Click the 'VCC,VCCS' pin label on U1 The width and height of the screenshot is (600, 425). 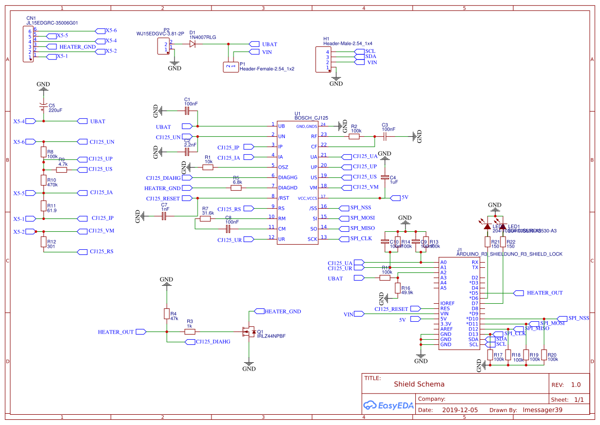click(x=307, y=198)
